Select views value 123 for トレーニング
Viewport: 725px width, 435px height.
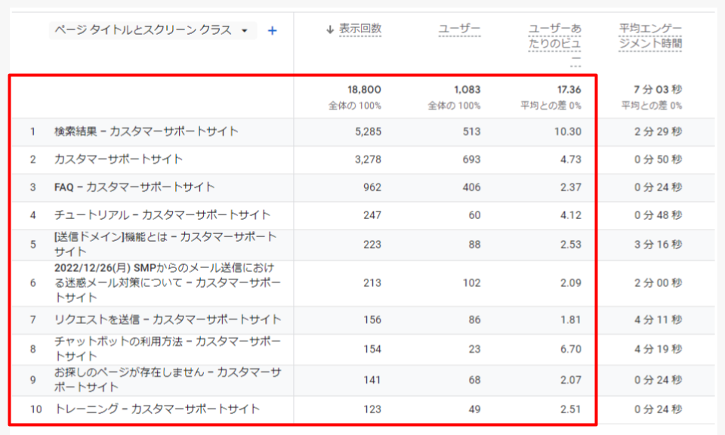372,409
